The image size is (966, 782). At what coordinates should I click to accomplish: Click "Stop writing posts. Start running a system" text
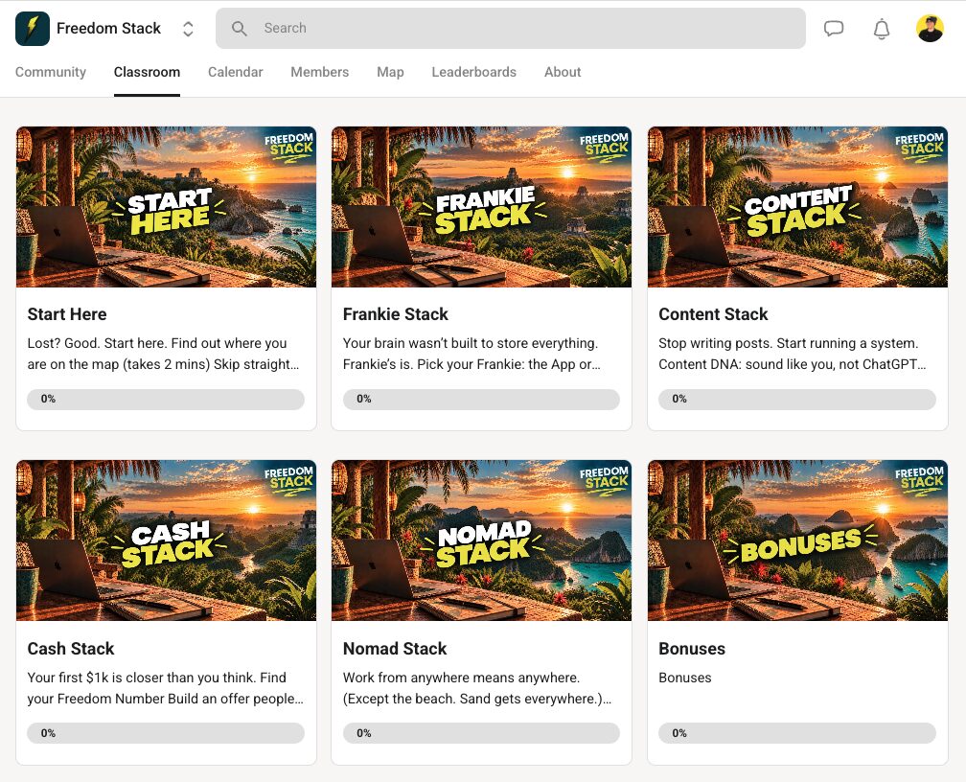[x=793, y=354]
